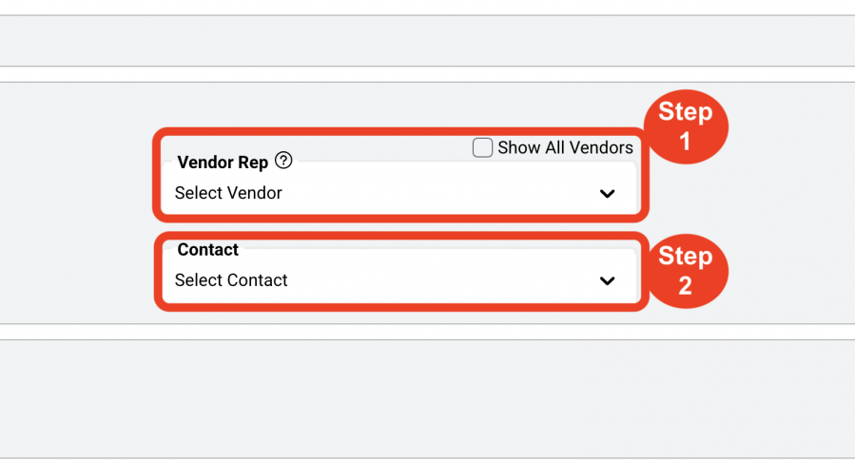Click the word Step in the lower badge

(686, 257)
